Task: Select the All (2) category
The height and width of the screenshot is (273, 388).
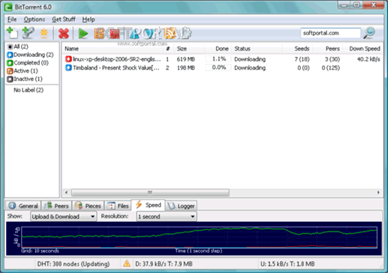Action: coord(18,46)
